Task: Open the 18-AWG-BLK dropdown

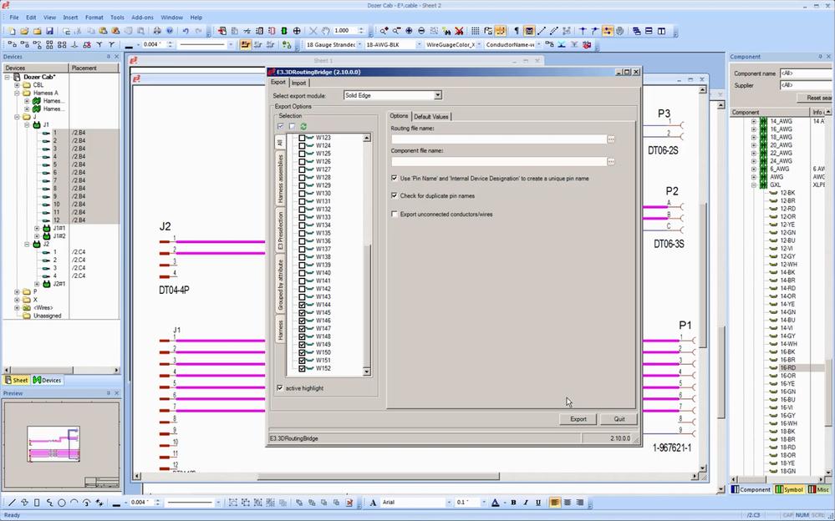Action: point(419,45)
